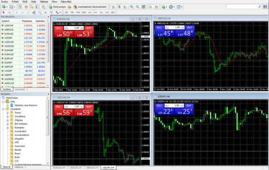Select the crosshair tool
The height and width of the screenshot is (170, 269).
10,12
